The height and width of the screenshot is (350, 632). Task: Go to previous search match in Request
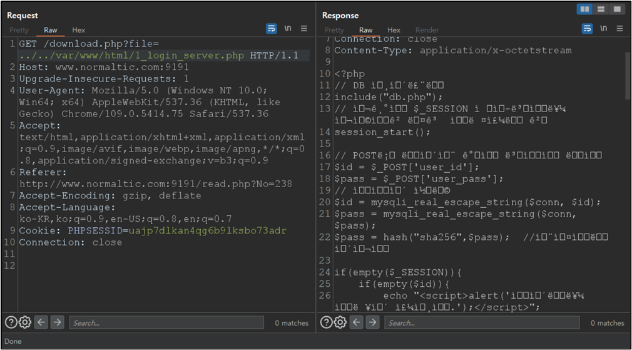coord(41,322)
